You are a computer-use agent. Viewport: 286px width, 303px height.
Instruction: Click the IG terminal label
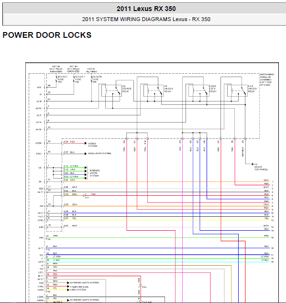tap(41, 94)
